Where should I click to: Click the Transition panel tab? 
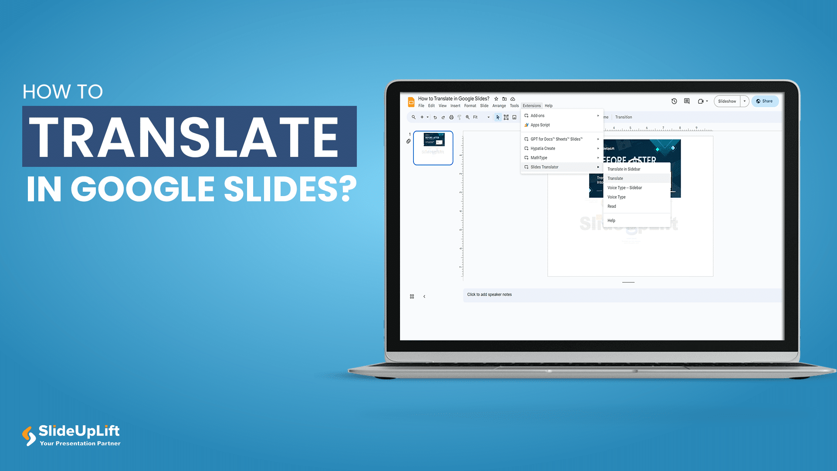click(624, 117)
